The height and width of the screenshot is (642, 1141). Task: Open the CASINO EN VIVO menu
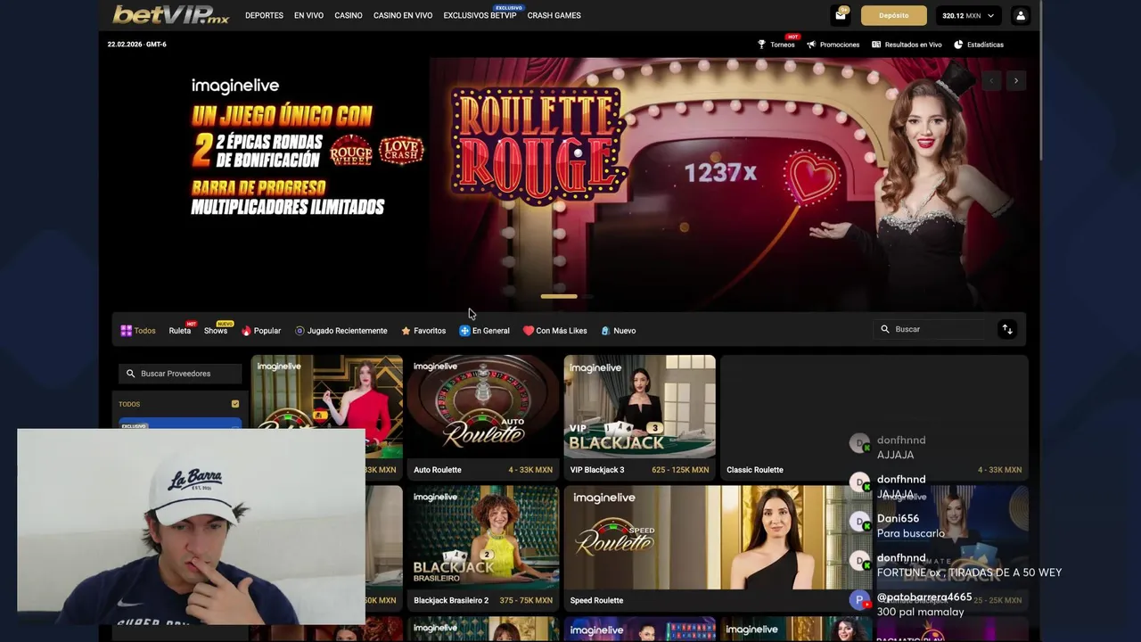403,15
